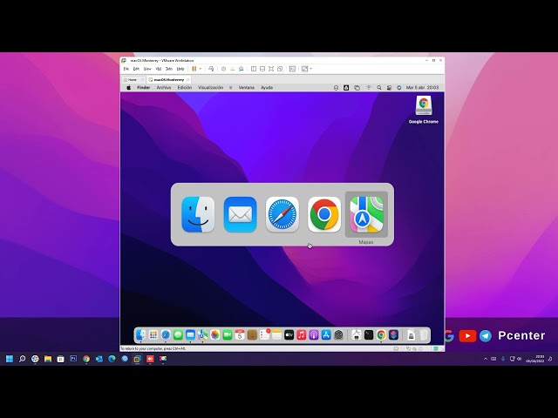
Task: Open the Trash in the dock
Action: click(424, 334)
